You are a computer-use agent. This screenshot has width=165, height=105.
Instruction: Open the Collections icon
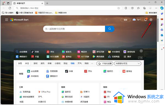tap(144, 8)
